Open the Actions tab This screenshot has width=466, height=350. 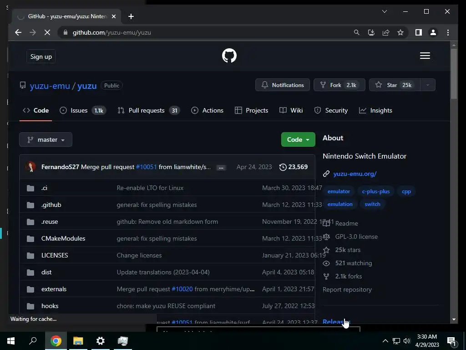coord(208,110)
